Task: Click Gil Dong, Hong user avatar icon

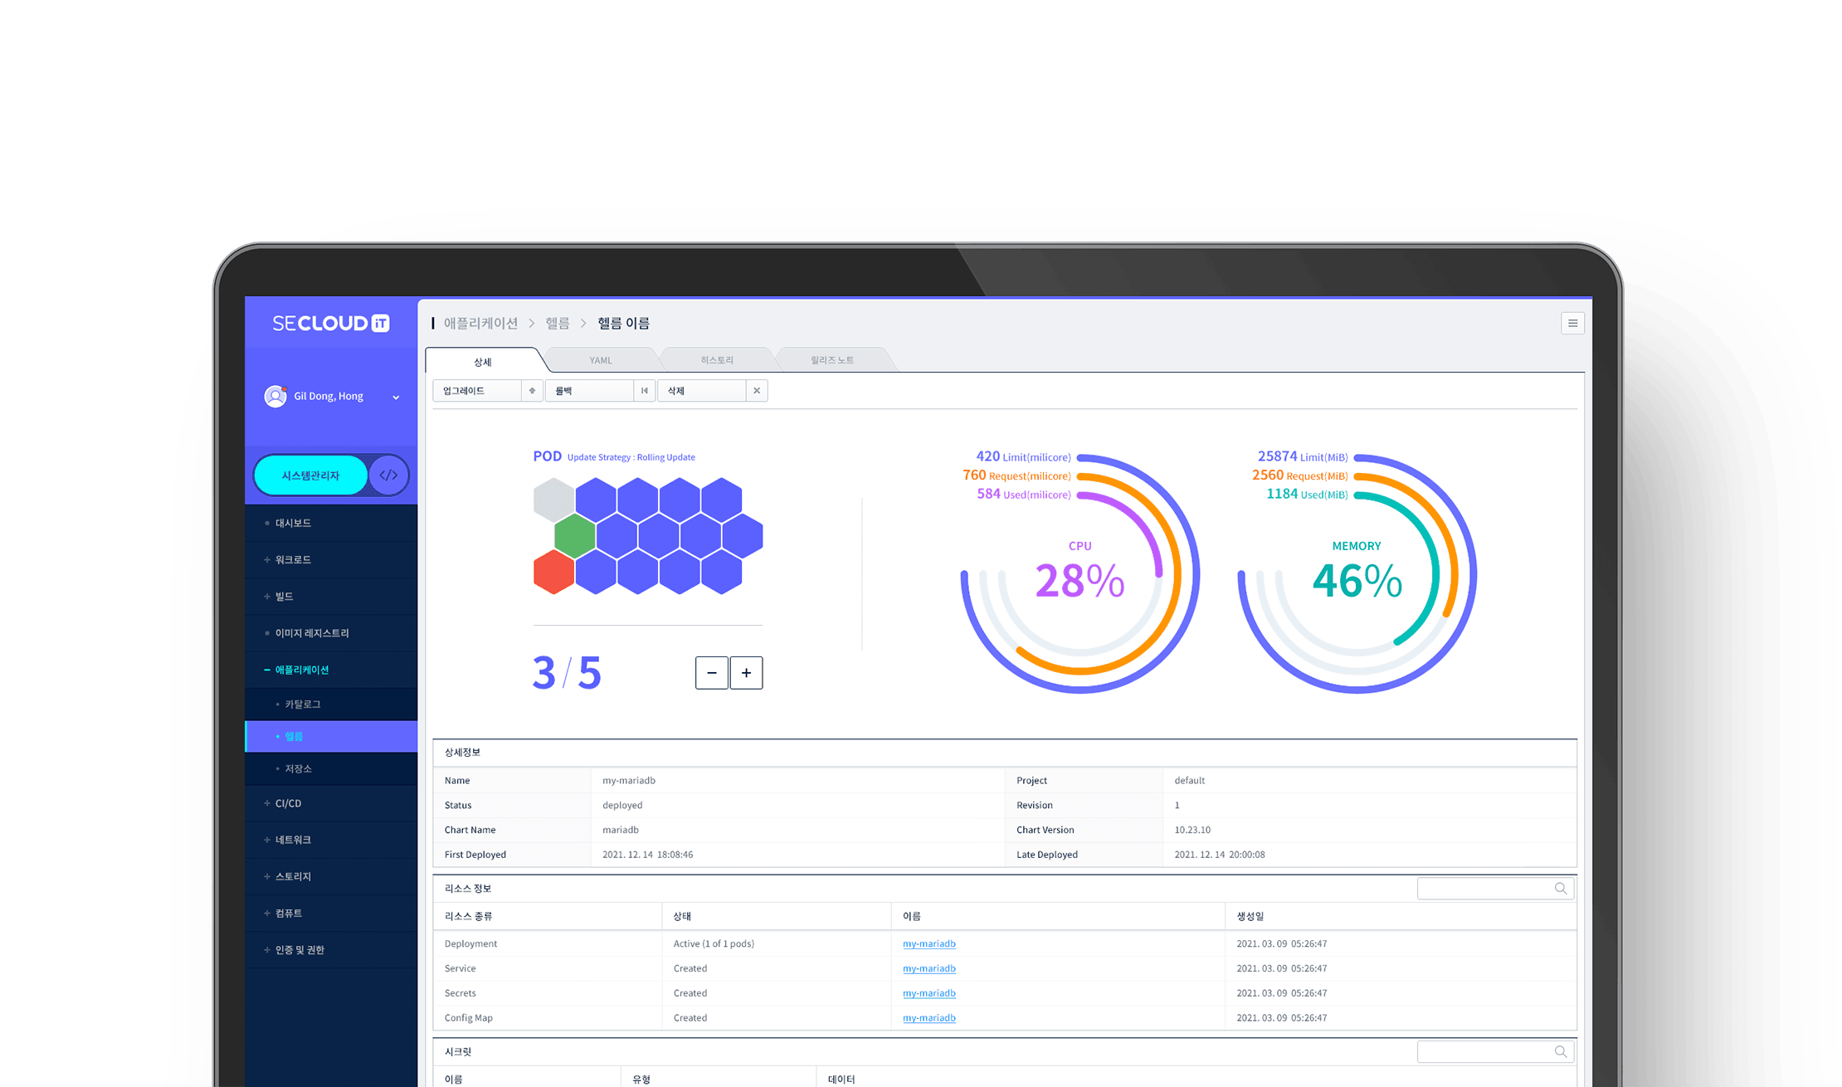Action: 275,397
